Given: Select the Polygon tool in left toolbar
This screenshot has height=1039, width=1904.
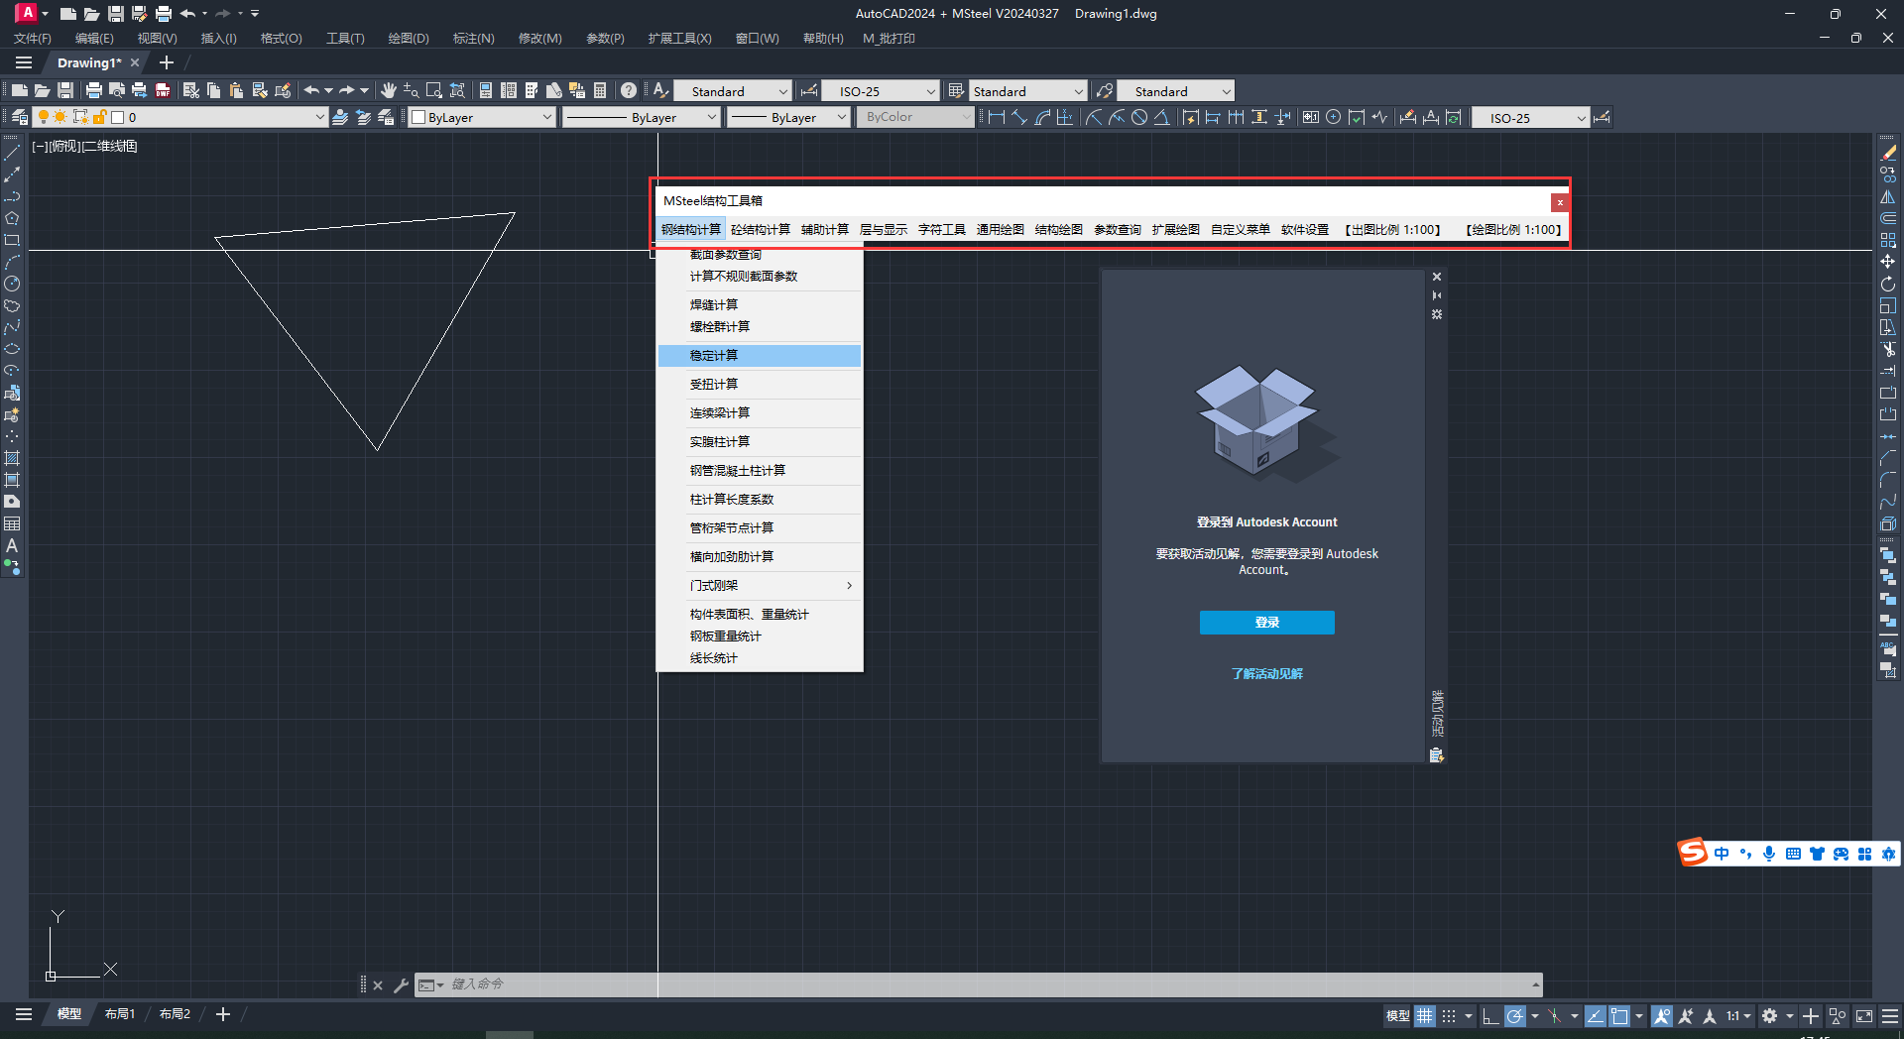Looking at the screenshot, I should [x=12, y=218].
